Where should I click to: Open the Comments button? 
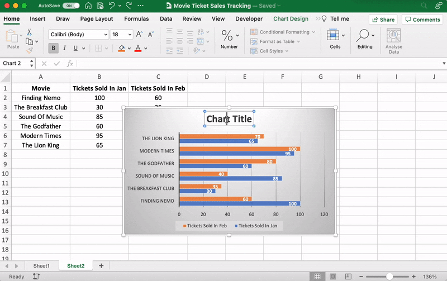(x=422, y=20)
